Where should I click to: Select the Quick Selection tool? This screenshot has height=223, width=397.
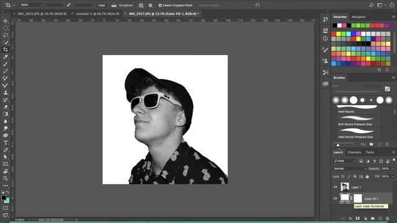(6, 42)
